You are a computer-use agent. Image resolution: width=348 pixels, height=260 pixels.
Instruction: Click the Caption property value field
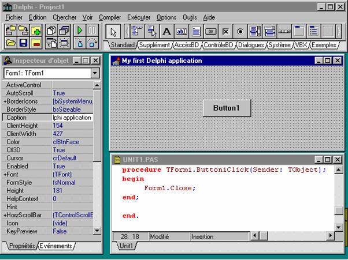[x=72, y=118]
